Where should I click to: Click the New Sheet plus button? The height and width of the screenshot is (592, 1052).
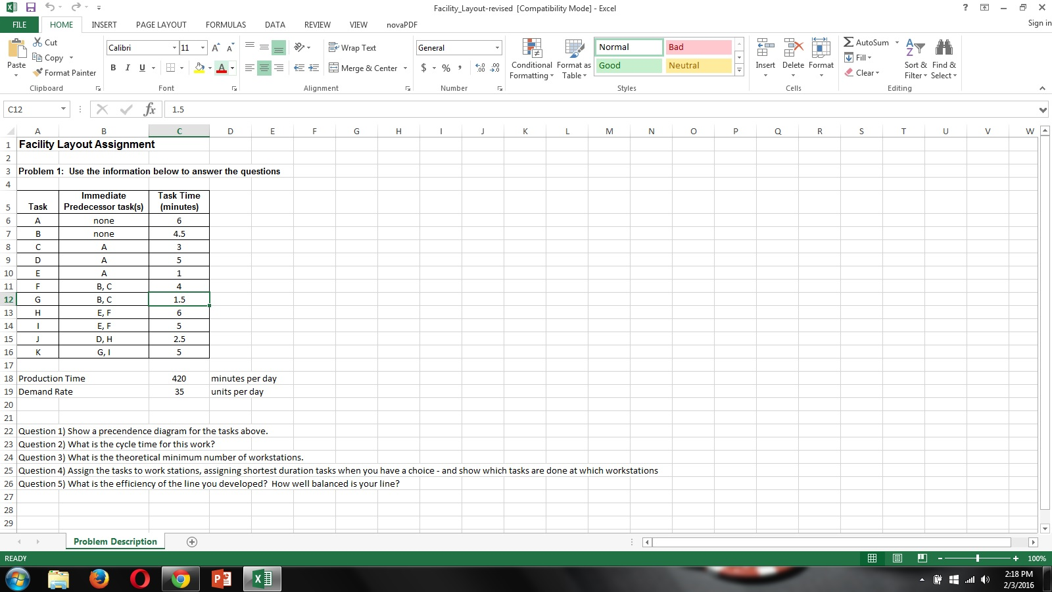[x=191, y=541]
